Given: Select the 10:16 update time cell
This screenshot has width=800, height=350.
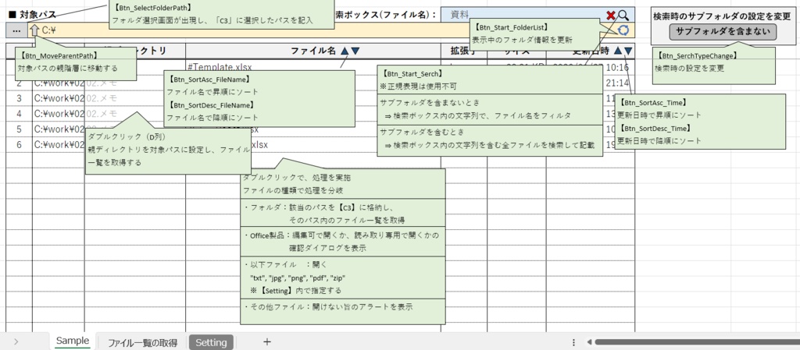Looking at the screenshot, I should (591, 68).
